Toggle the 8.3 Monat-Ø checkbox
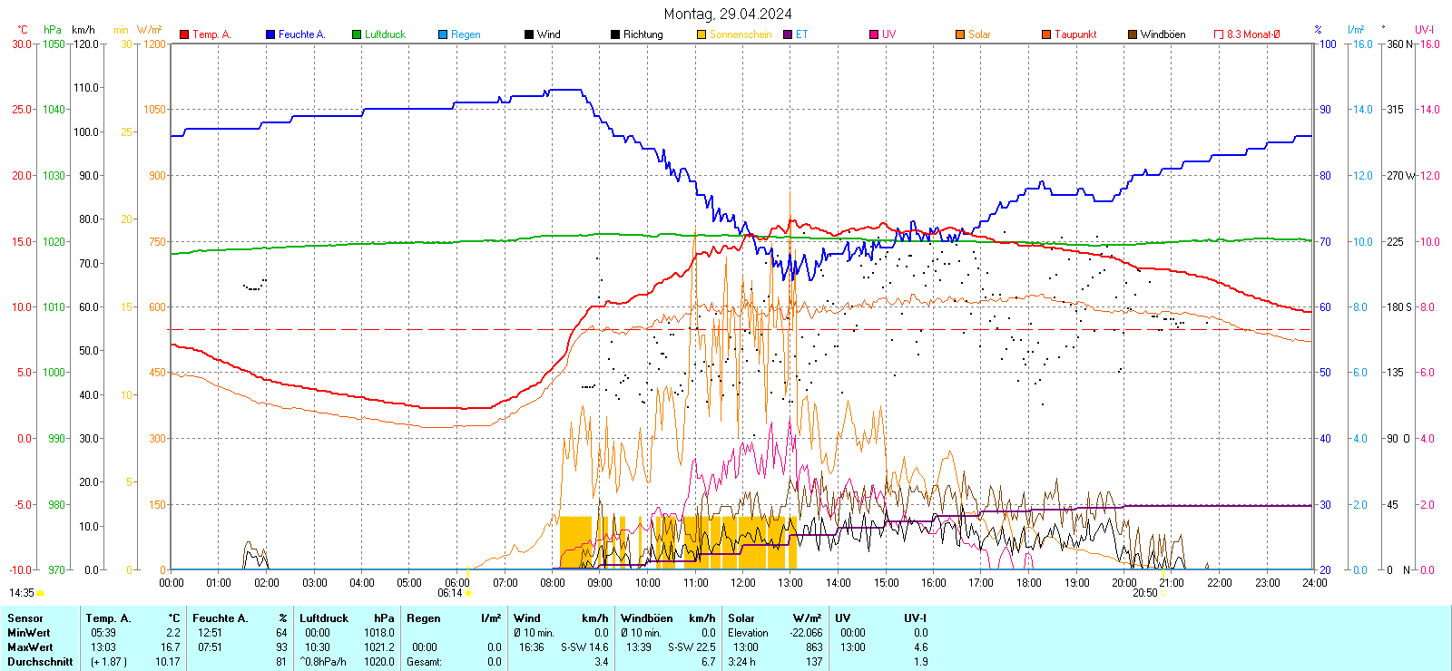The height and width of the screenshot is (671, 1452). 1219,34
